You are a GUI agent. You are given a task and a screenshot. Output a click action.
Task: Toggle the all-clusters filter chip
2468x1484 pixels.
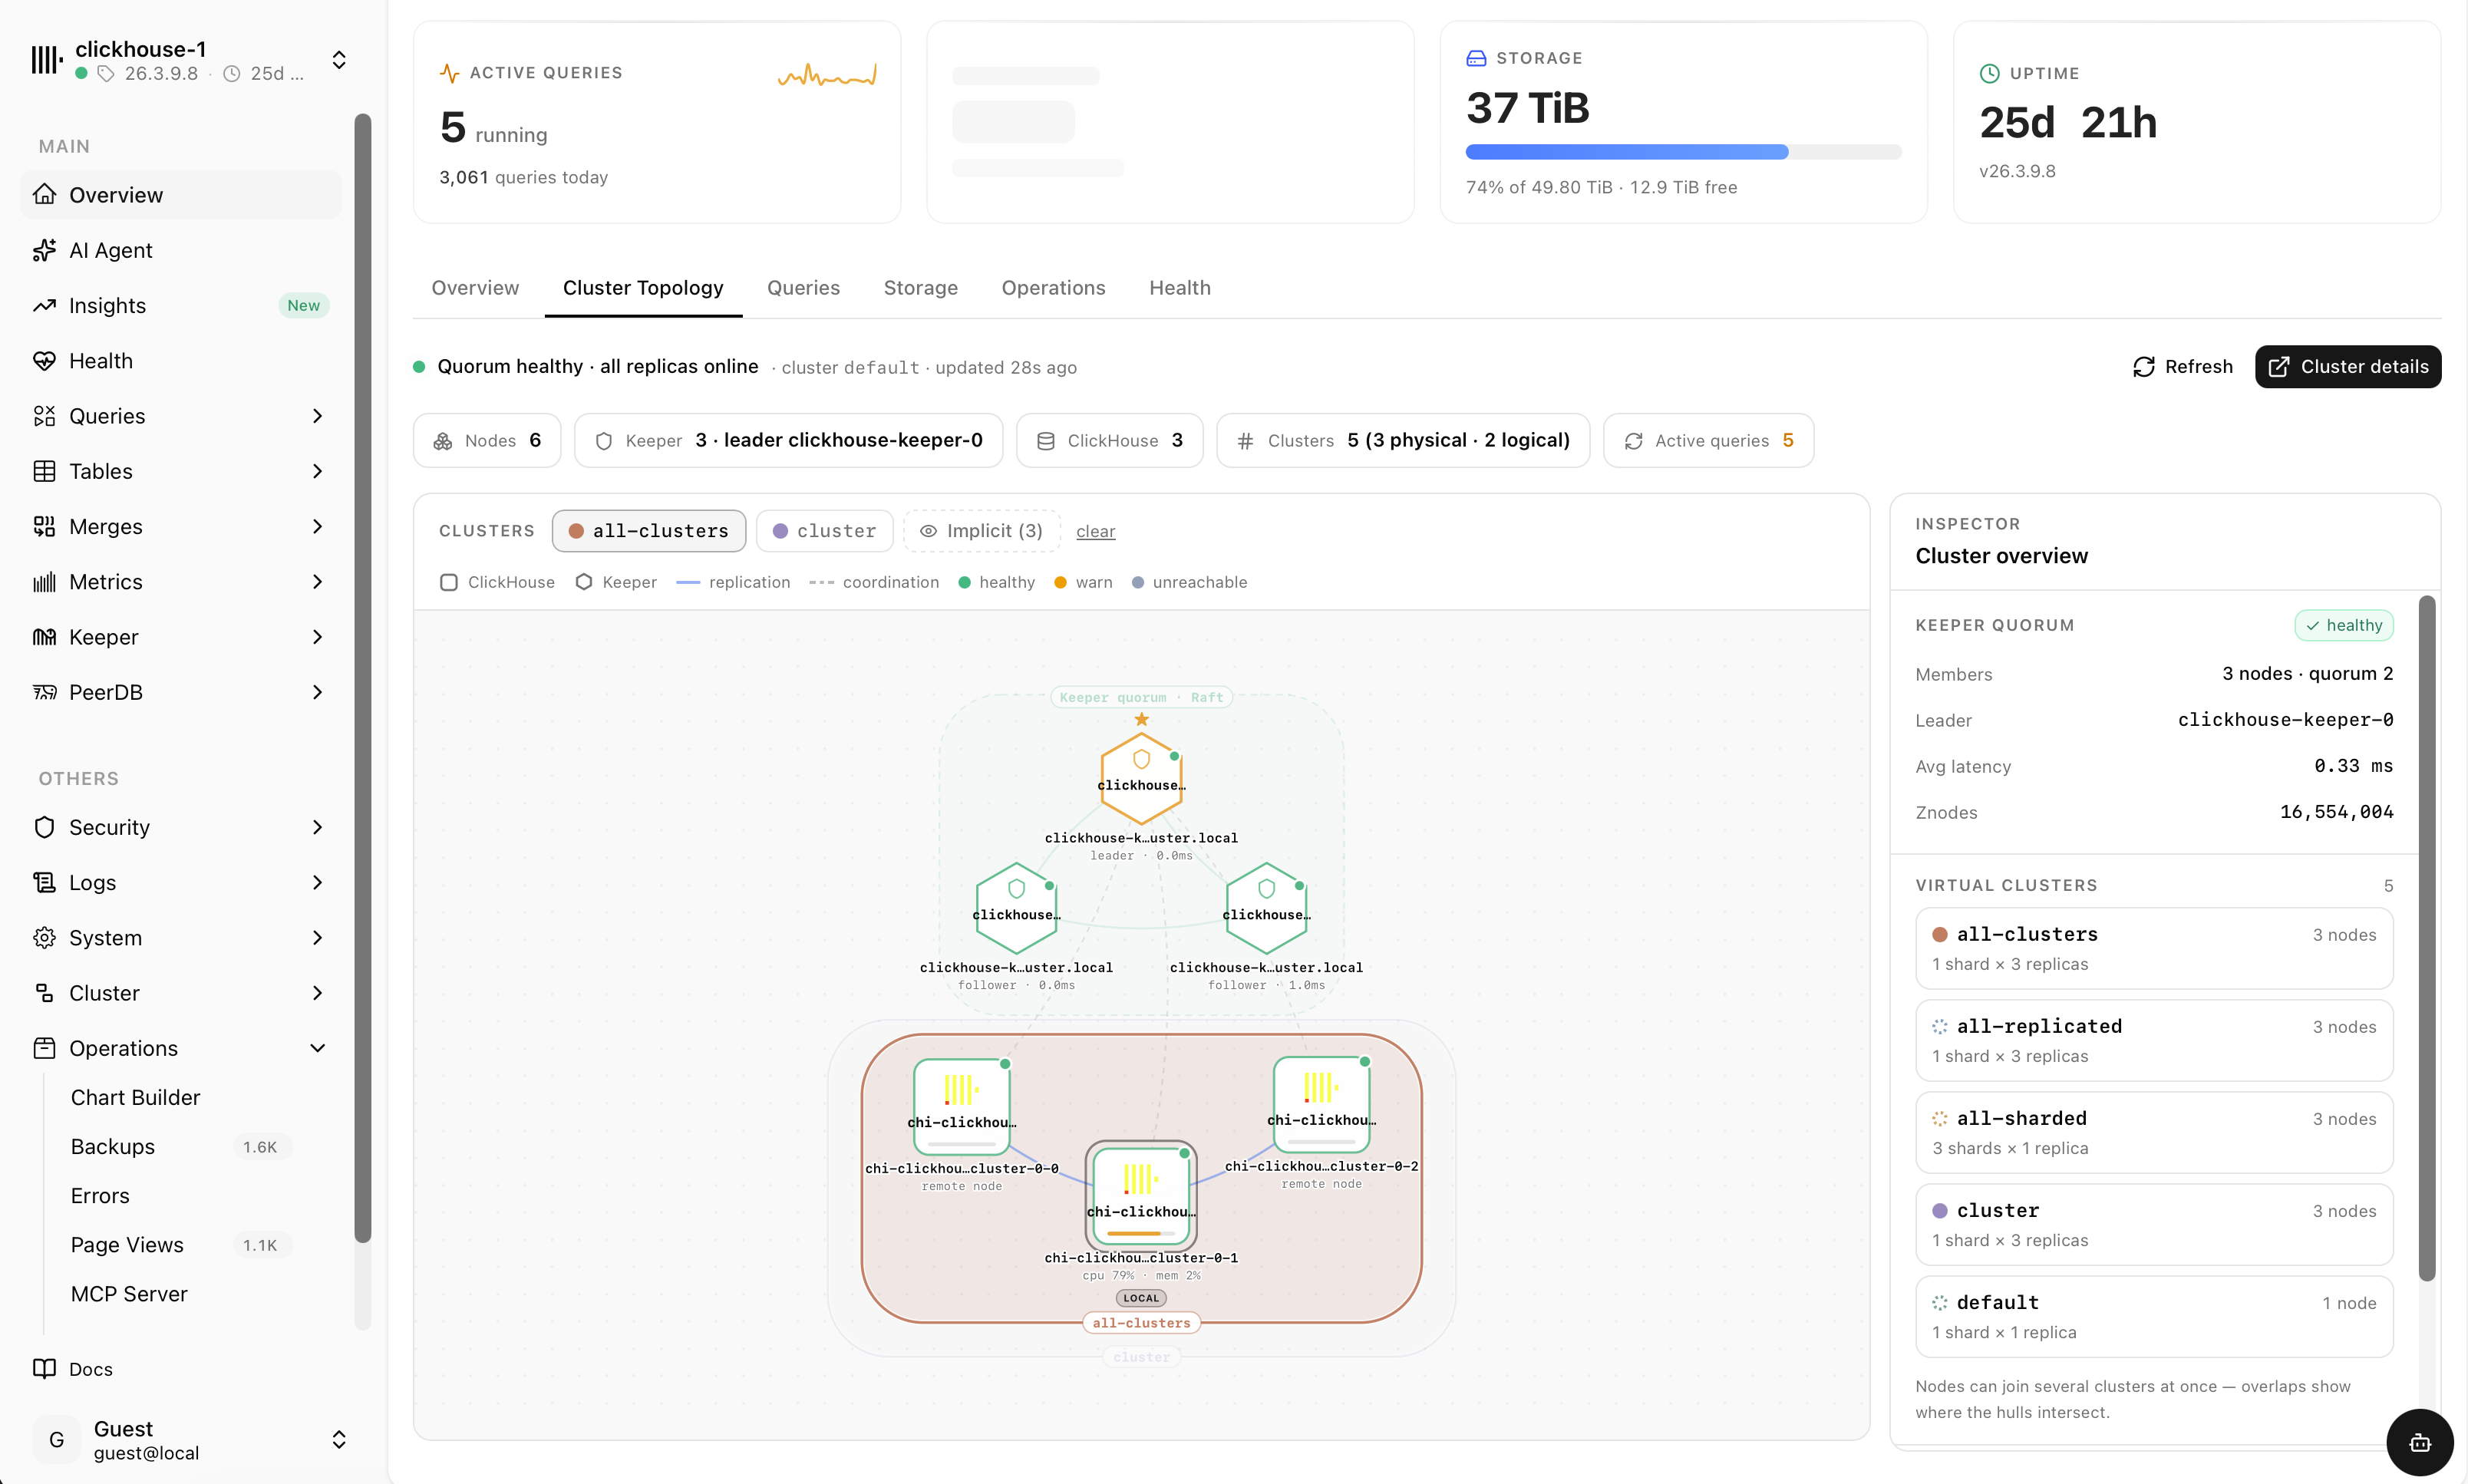coord(649,531)
